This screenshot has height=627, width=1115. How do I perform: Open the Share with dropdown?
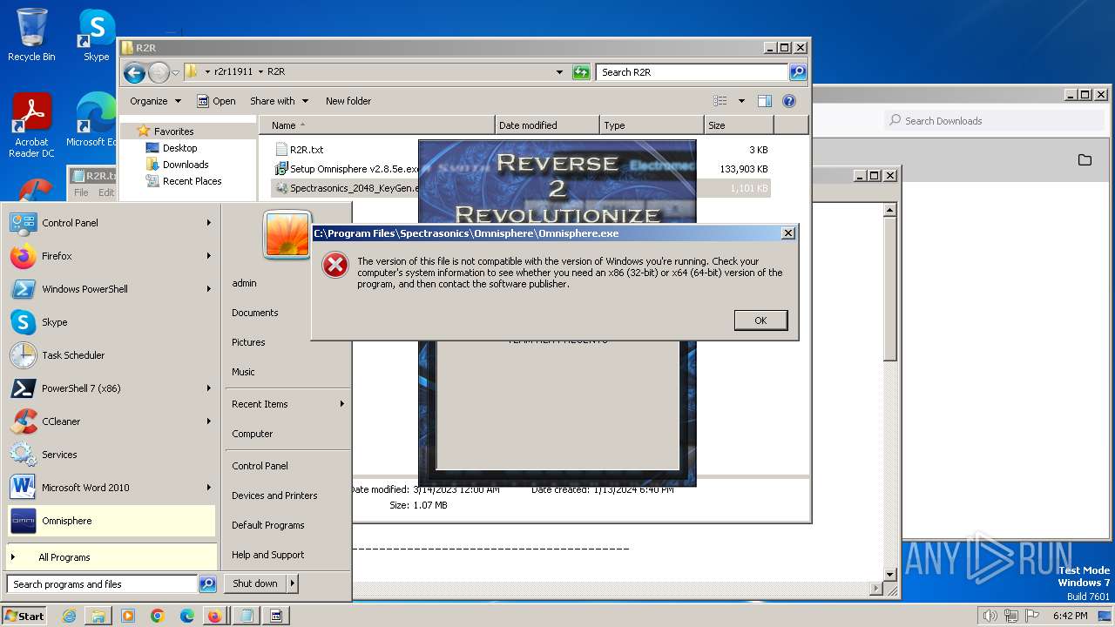coord(279,101)
